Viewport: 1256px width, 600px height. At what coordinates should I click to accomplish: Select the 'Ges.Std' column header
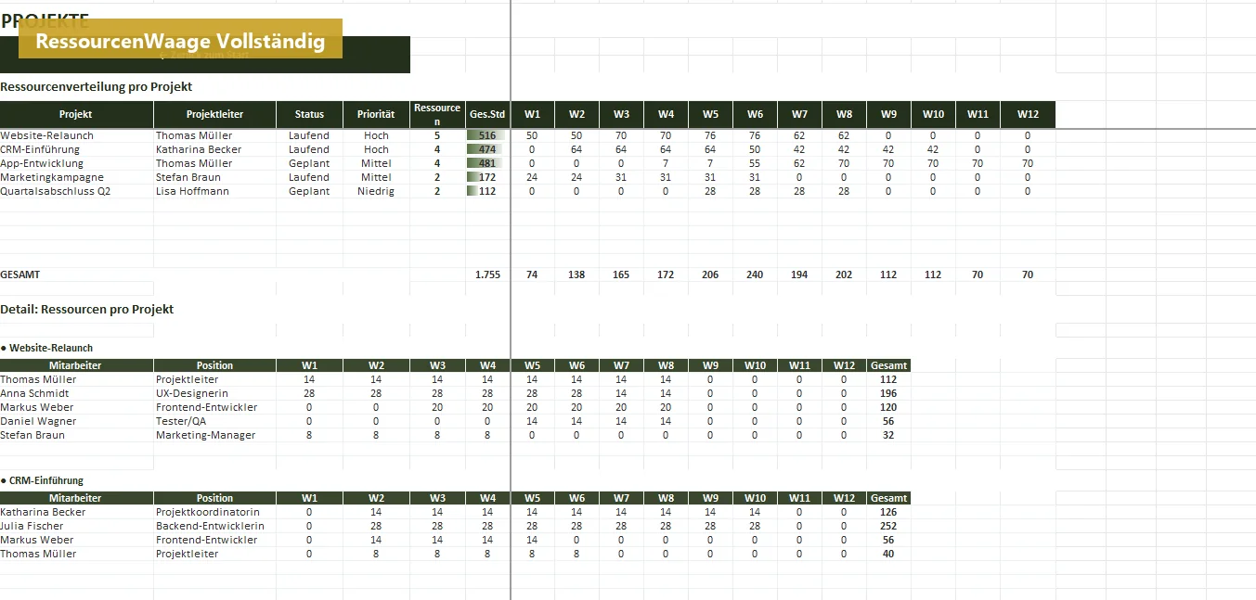point(487,114)
